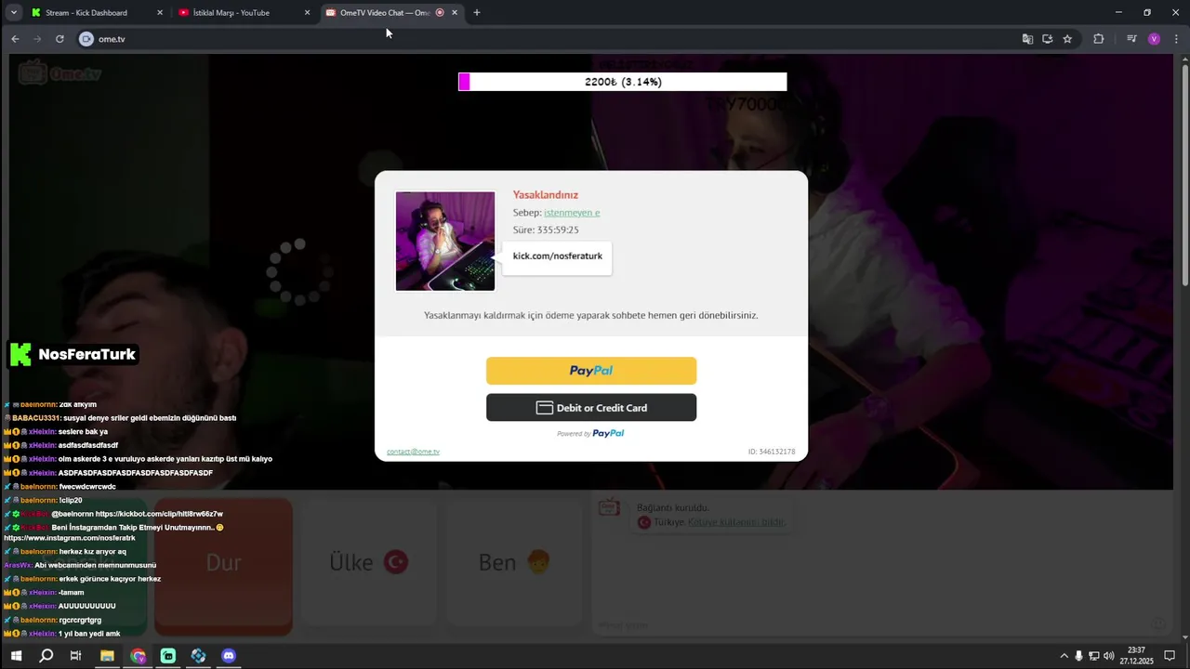Open the purple V profile avatar
1190x669 pixels.
coord(1154,39)
